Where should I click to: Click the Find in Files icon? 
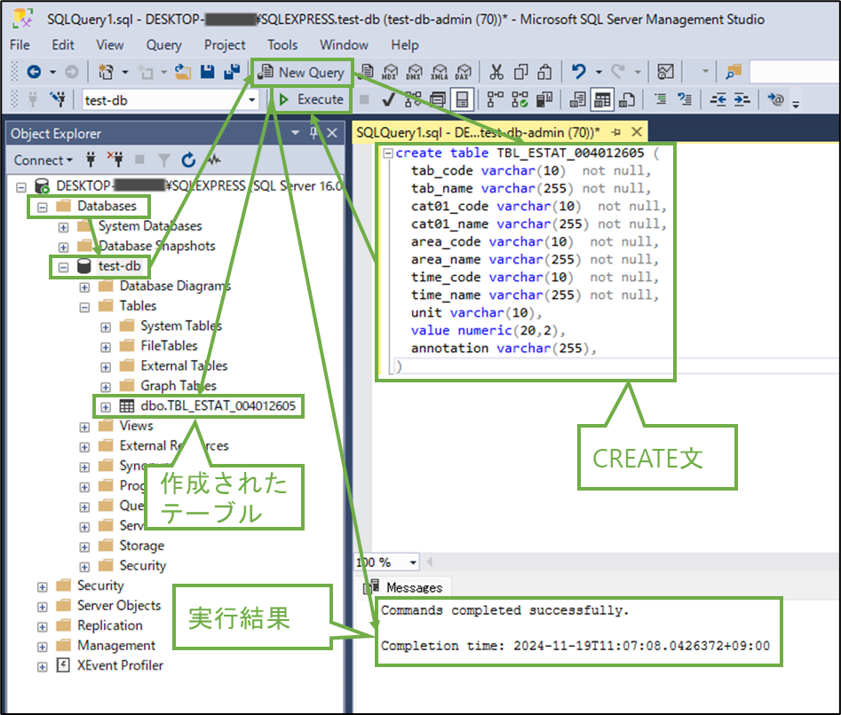[x=734, y=72]
